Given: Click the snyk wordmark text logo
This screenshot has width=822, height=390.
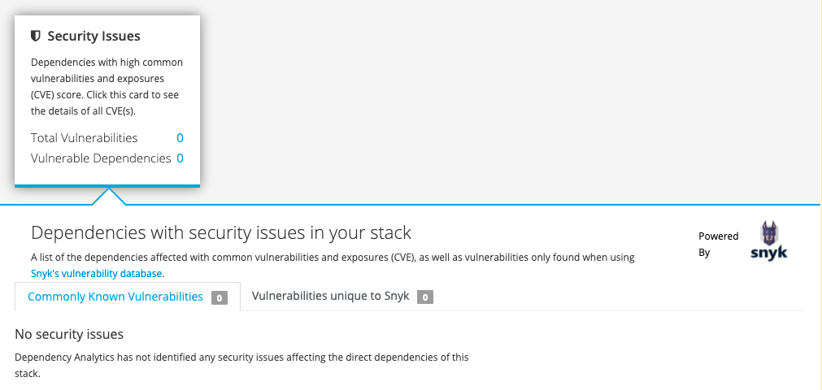Looking at the screenshot, I should 769,253.
